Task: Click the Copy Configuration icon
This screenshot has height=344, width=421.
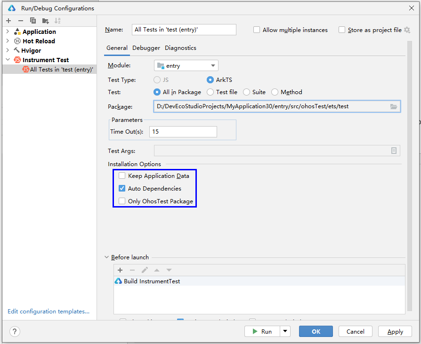Action: click(x=33, y=21)
